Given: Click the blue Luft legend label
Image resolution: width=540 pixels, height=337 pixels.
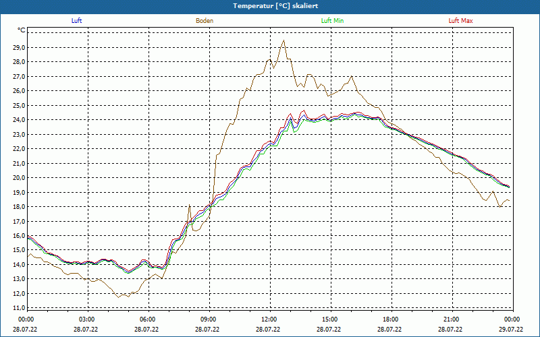Looking at the screenshot, I should tap(76, 21).
